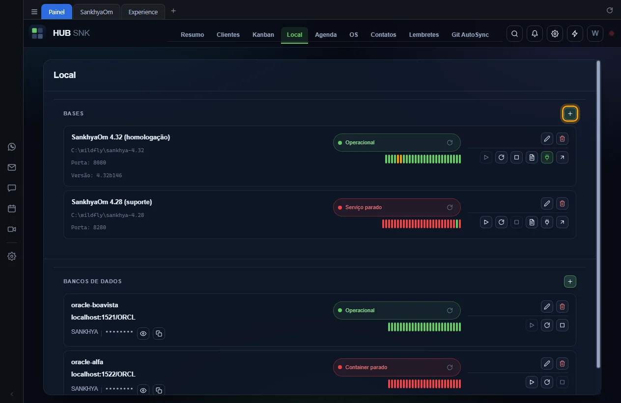Viewport: 621px width, 403px height.
Task: Open sidebar settings gear
Action: [12, 256]
